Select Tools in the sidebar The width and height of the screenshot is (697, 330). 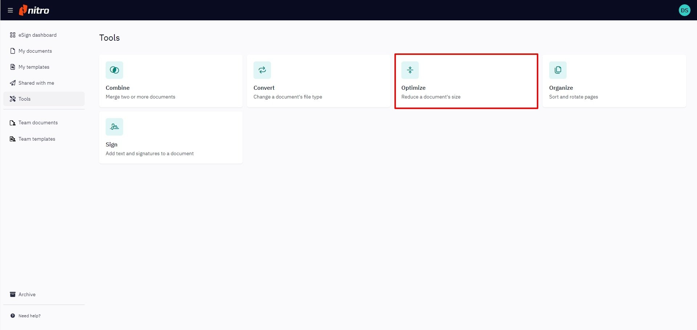(x=24, y=99)
